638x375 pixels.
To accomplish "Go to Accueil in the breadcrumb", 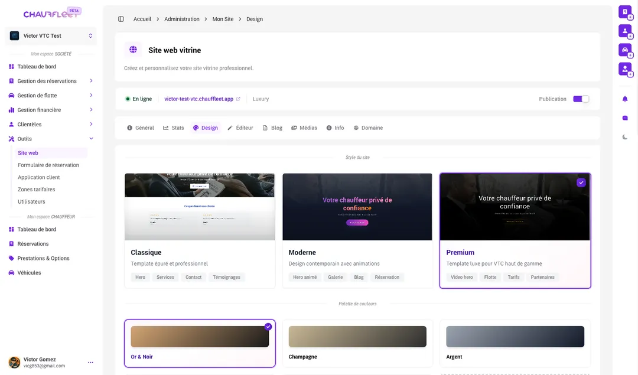I will (142, 19).
